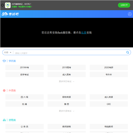
Task: Click the 外语类 globe icon
Action: point(4,91)
